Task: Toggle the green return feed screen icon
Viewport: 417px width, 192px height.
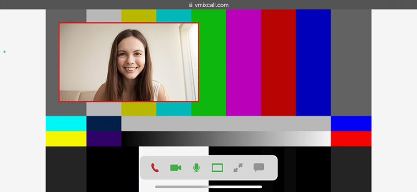Action: click(x=217, y=168)
